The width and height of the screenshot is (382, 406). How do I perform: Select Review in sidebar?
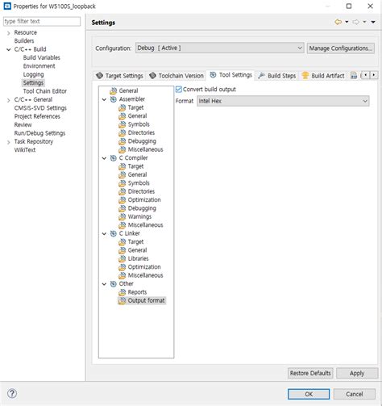pos(23,125)
